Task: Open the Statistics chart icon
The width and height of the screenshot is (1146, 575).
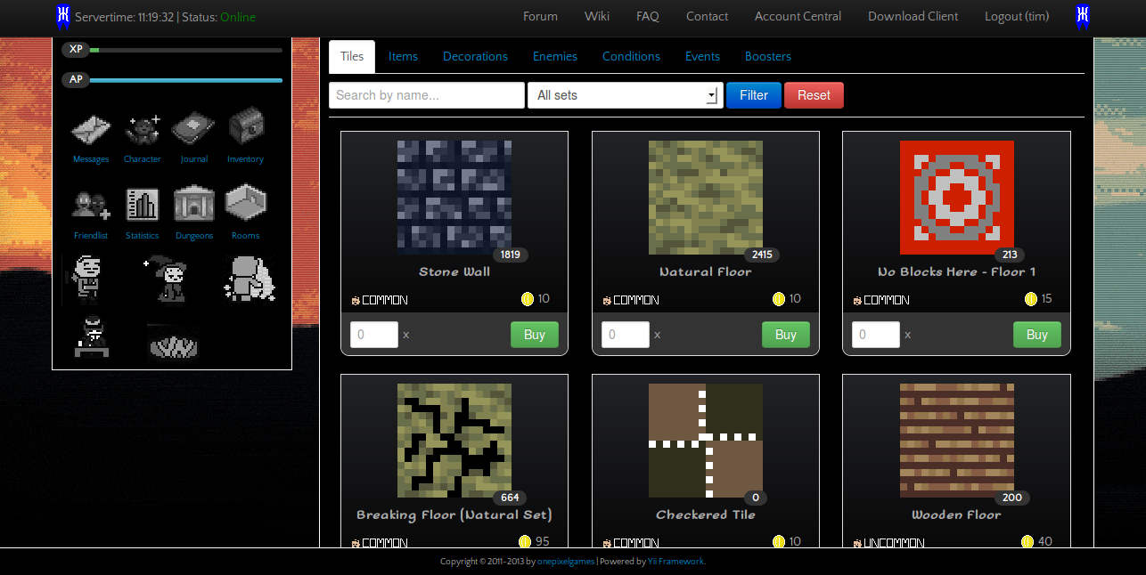Action: [143, 205]
